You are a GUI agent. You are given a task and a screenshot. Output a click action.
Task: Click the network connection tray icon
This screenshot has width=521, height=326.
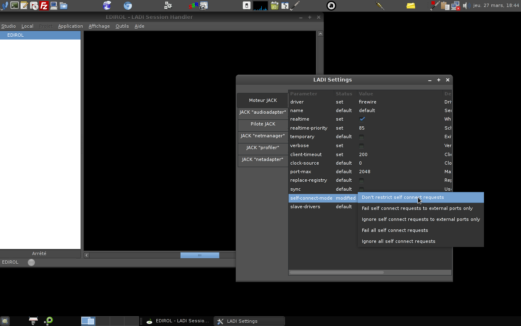(x=456, y=6)
